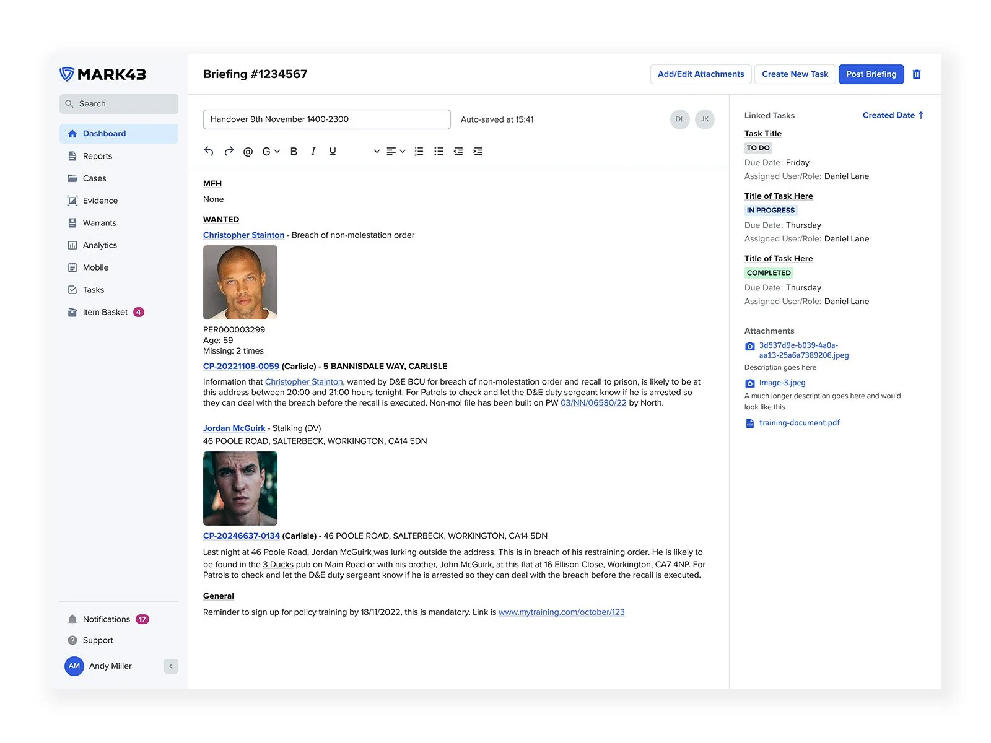Toggle italic formatting in the editor
The width and height of the screenshot is (991, 743).
[313, 151]
